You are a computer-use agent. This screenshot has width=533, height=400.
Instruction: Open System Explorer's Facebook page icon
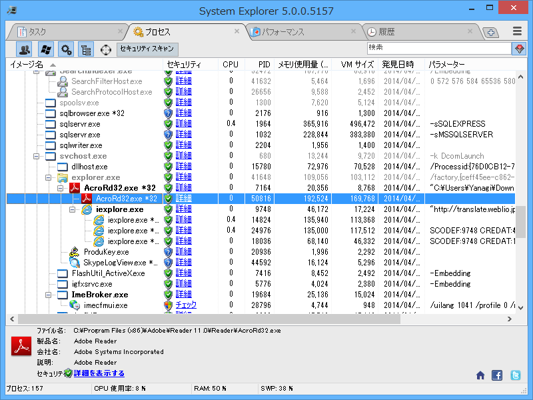point(497,375)
